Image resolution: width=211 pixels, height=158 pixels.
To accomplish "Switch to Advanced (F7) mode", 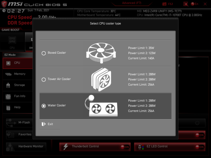I will click(x=132, y=3).
